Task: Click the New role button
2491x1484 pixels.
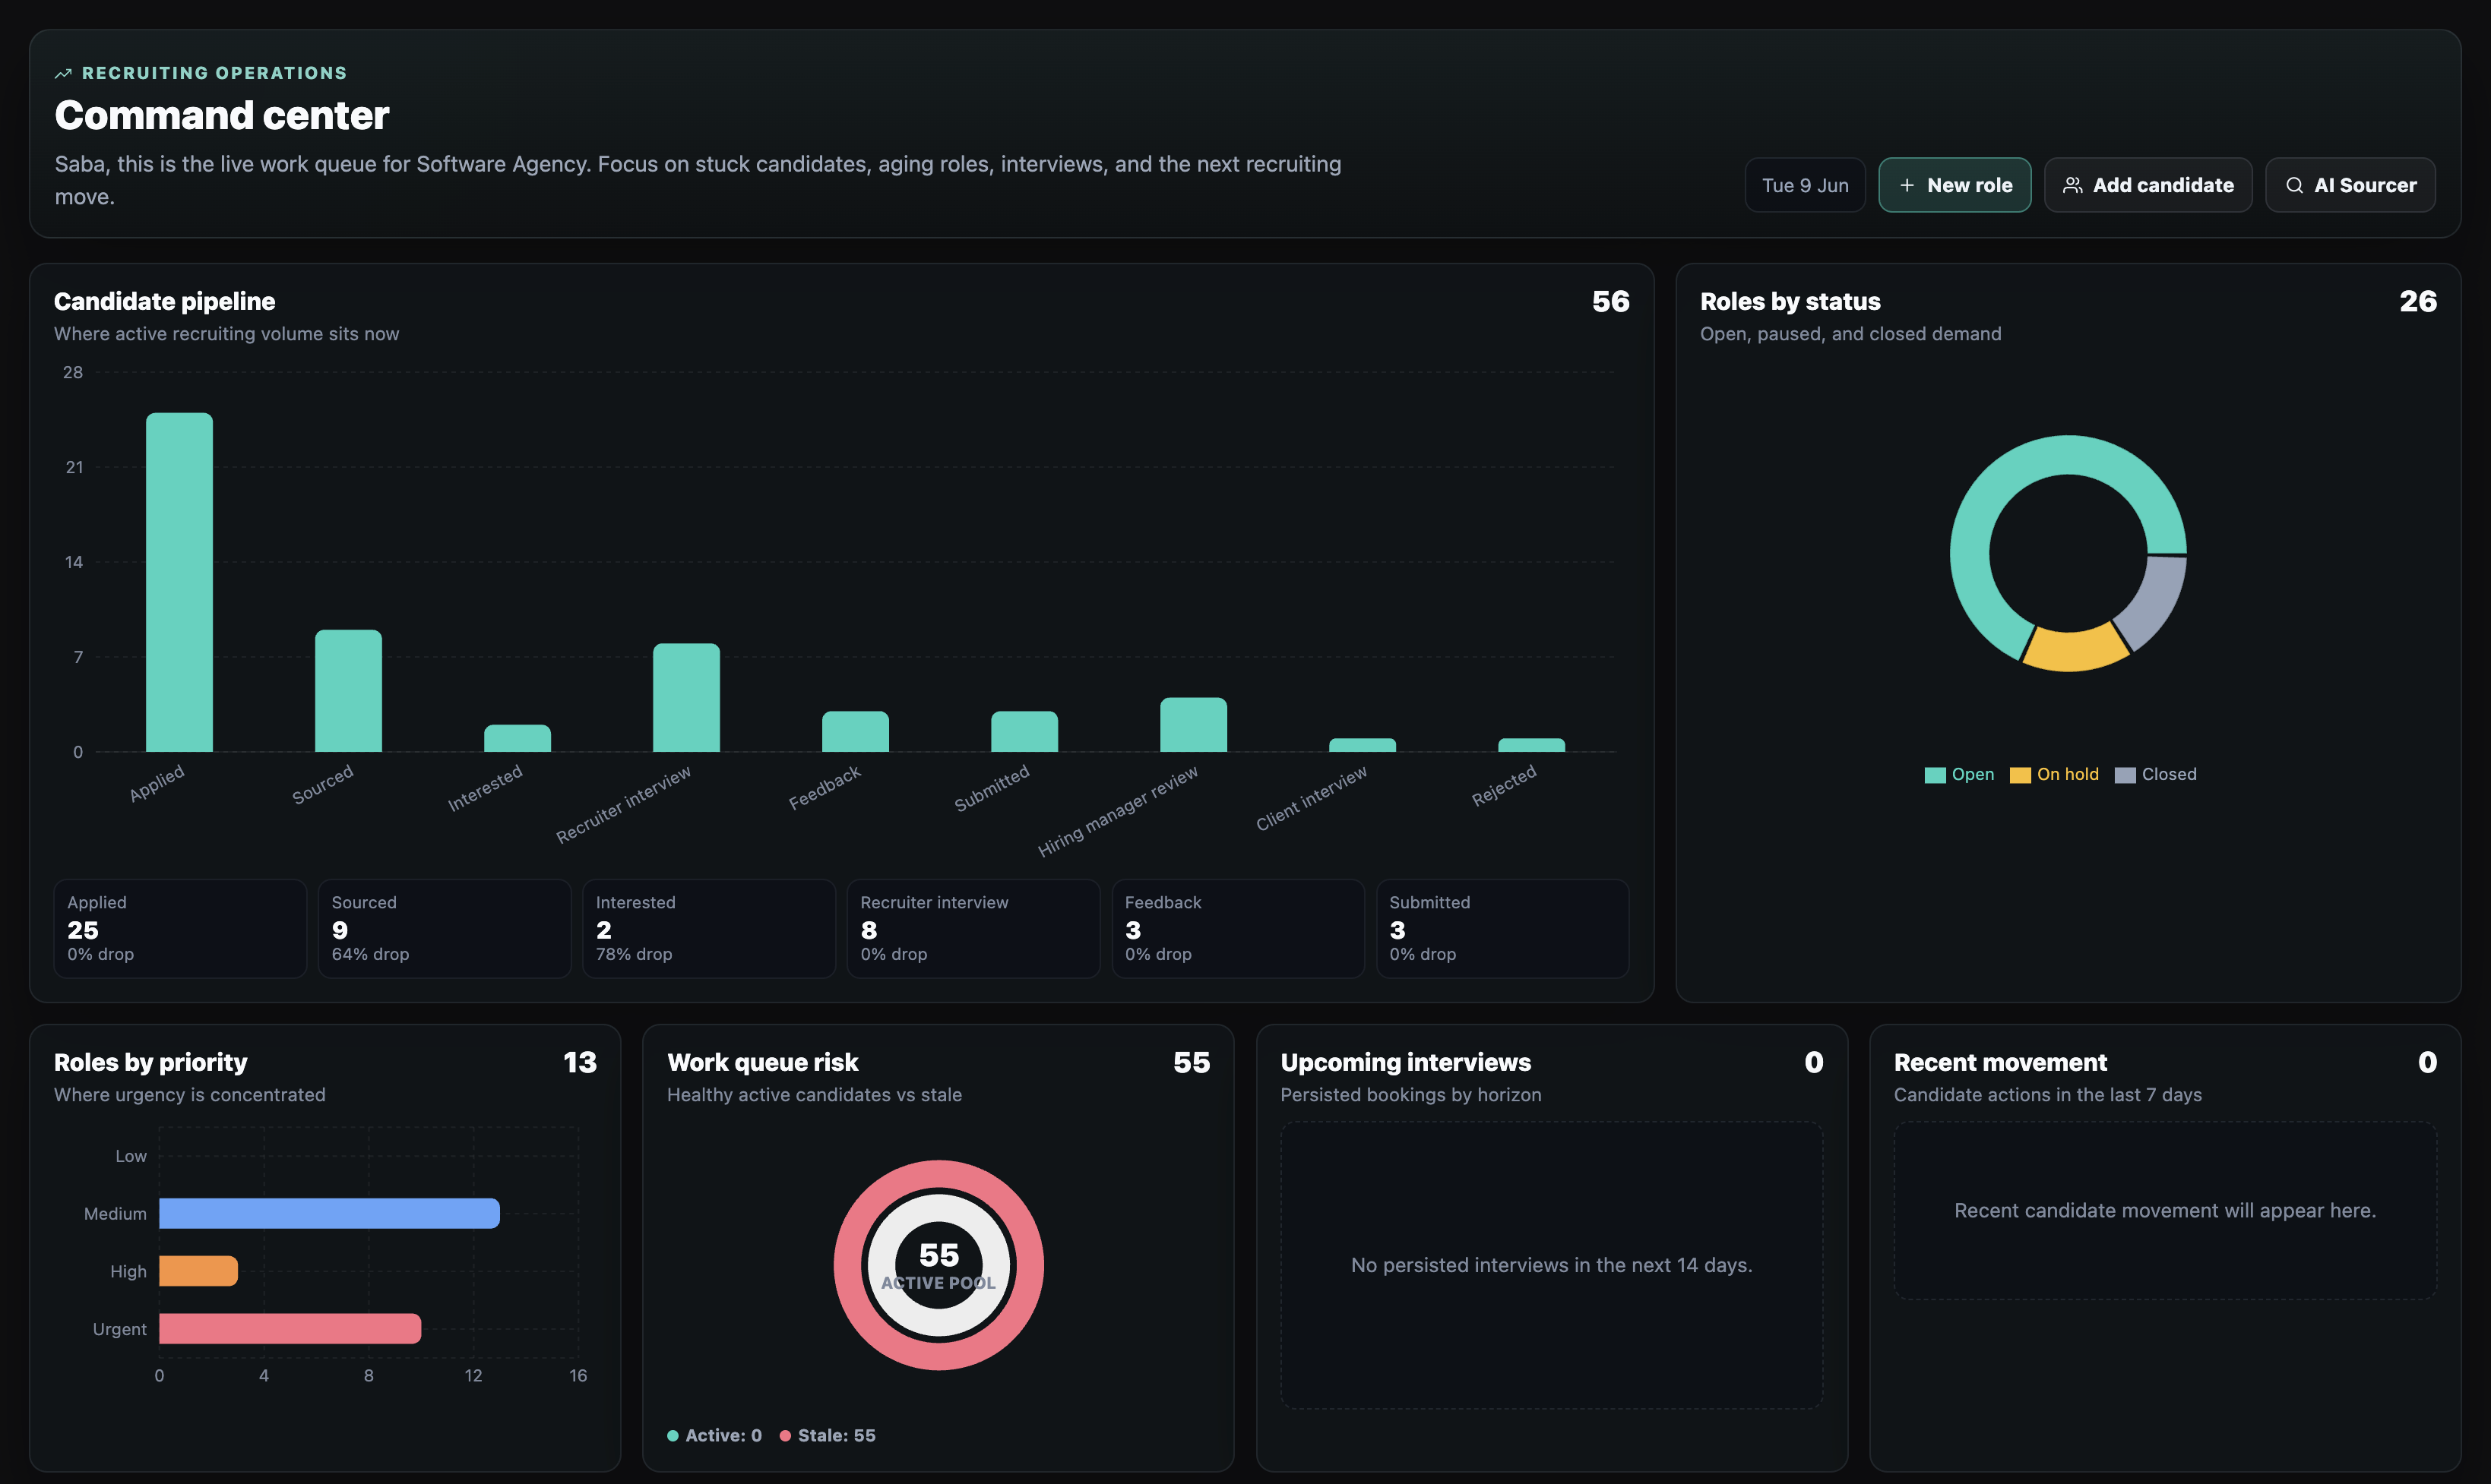Action: (x=1954, y=185)
